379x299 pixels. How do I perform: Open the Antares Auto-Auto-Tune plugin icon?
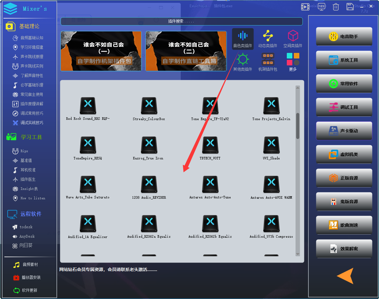(x=210, y=184)
